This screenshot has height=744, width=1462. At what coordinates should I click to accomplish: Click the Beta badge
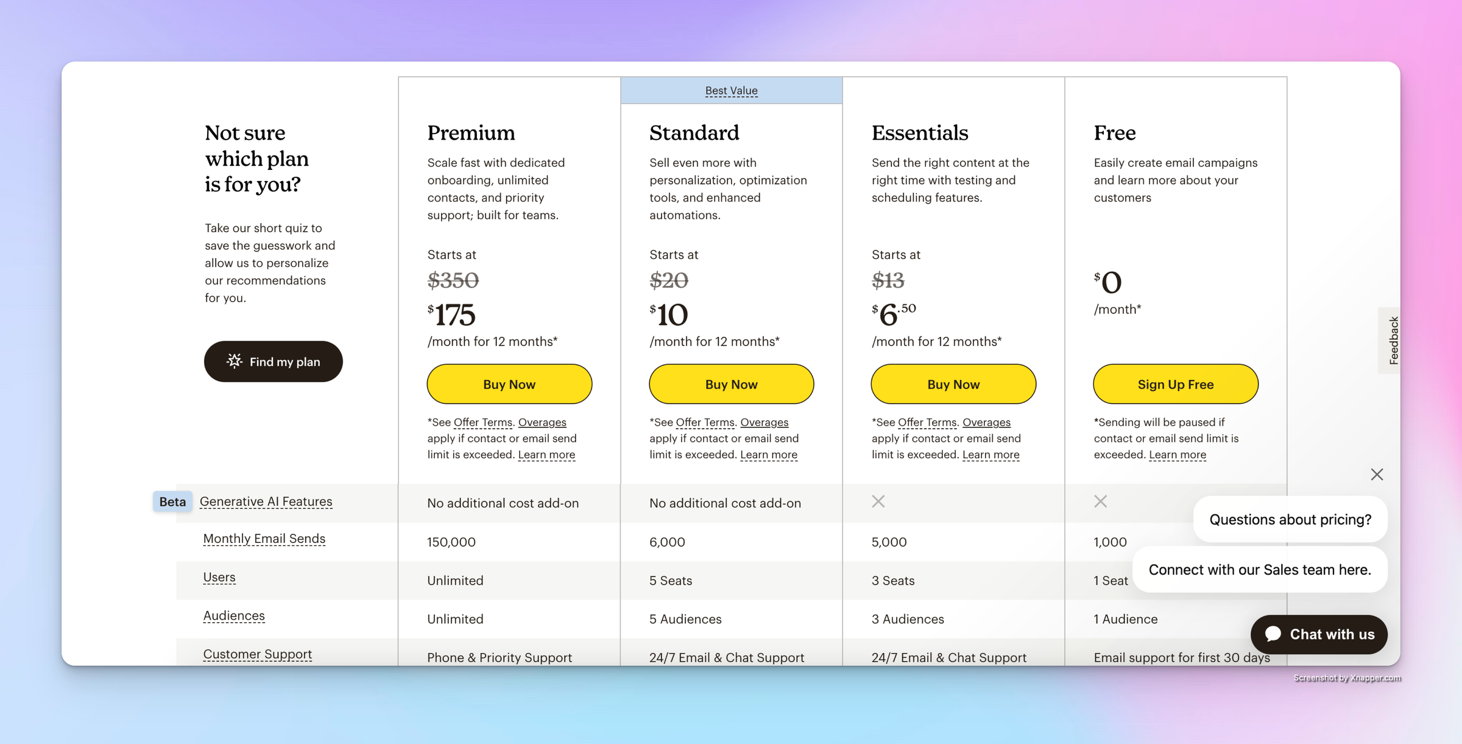coord(172,501)
